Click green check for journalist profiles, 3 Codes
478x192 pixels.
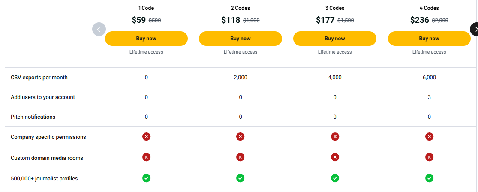point(335,178)
